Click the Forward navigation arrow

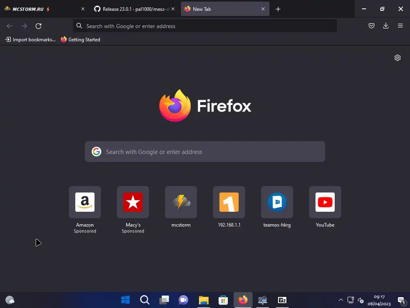pyautogui.click(x=24, y=26)
